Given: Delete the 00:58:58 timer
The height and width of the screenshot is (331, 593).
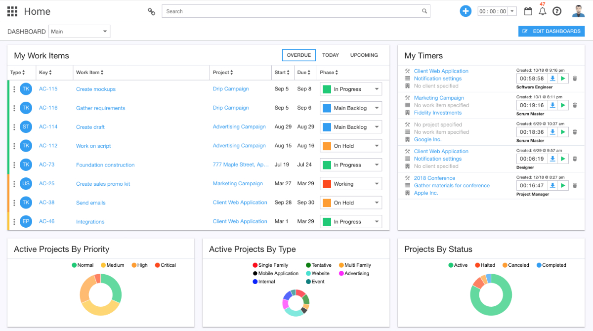Looking at the screenshot, I should point(575,78).
